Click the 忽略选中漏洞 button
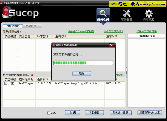The height and width of the screenshot is (121, 167). [121, 113]
